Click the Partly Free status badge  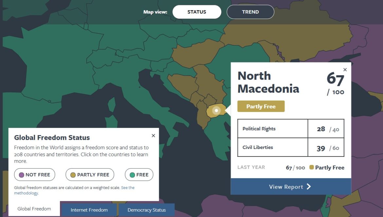coord(261,106)
